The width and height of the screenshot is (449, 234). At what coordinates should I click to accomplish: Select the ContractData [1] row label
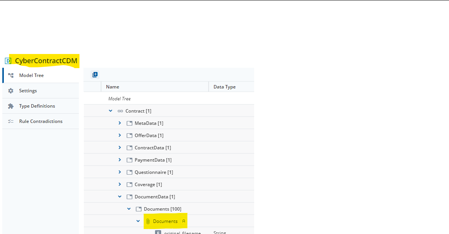click(153, 148)
